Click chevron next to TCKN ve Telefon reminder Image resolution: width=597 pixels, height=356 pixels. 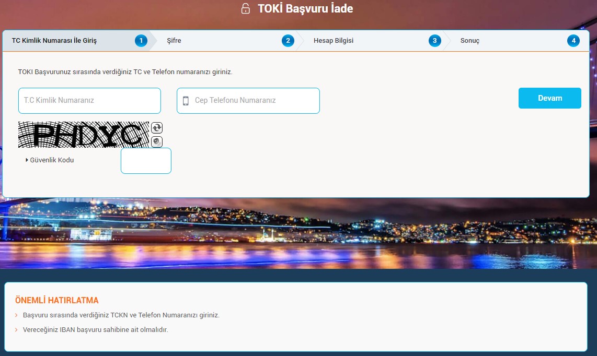pyautogui.click(x=16, y=315)
